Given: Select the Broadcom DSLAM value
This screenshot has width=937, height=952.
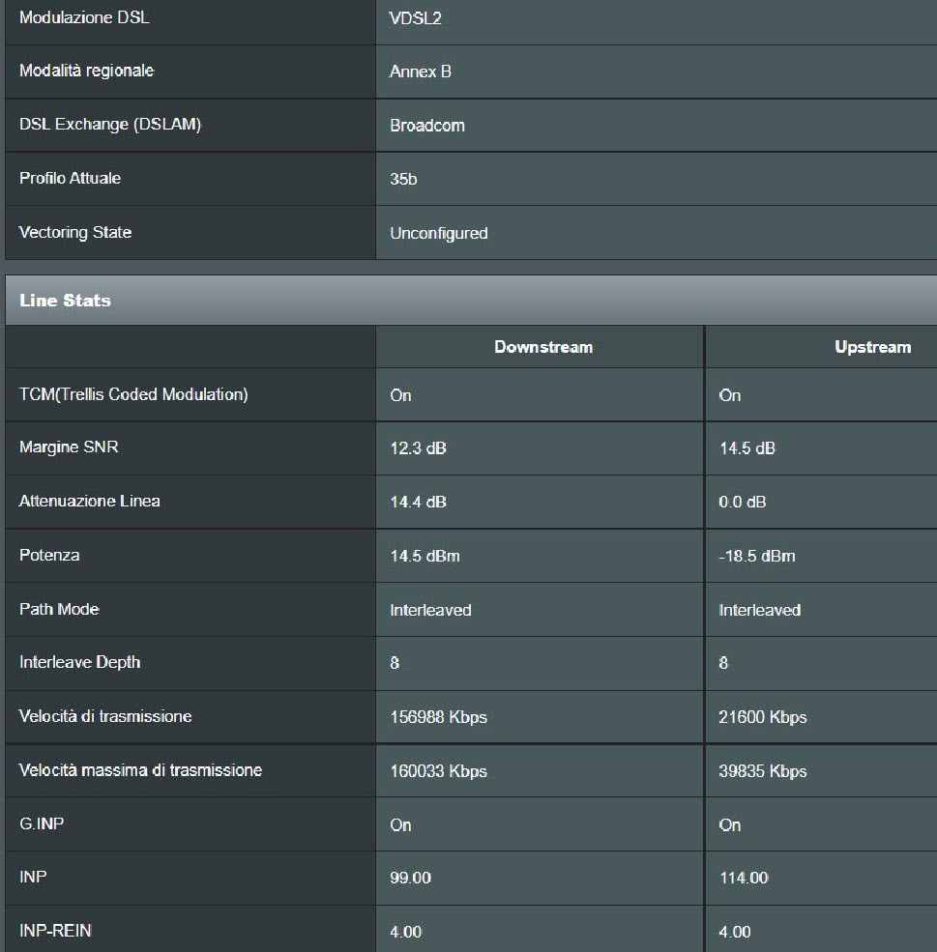Looking at the screenshot, I should [427, 126].
